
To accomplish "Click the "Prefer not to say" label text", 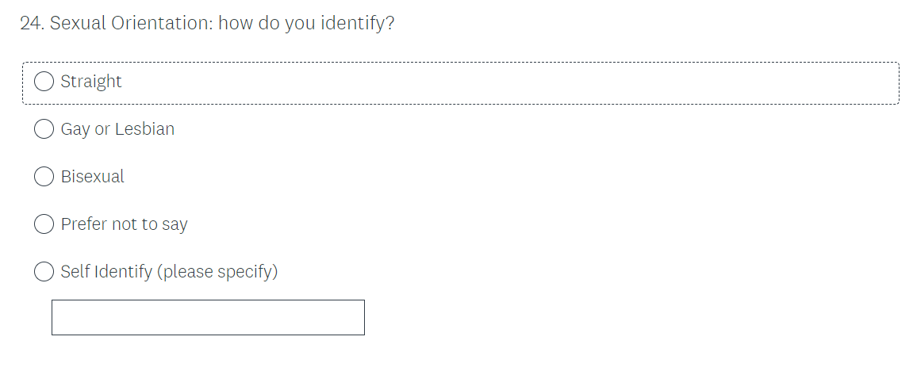I will click(x=124, y=224).
